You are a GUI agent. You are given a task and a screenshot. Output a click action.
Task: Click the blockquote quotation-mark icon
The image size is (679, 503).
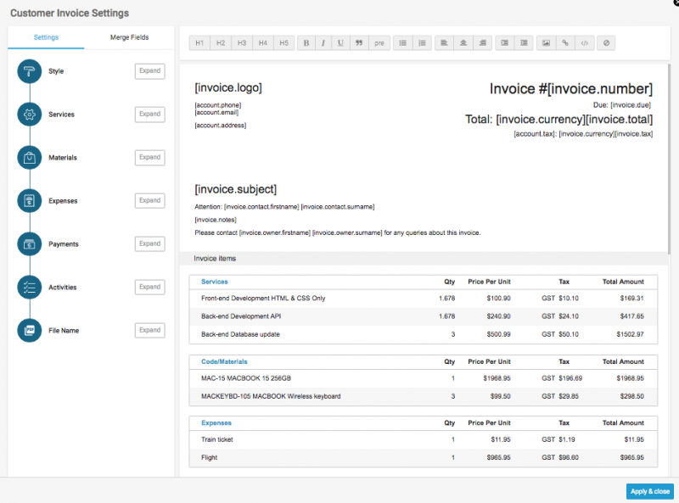click(359, 42)
